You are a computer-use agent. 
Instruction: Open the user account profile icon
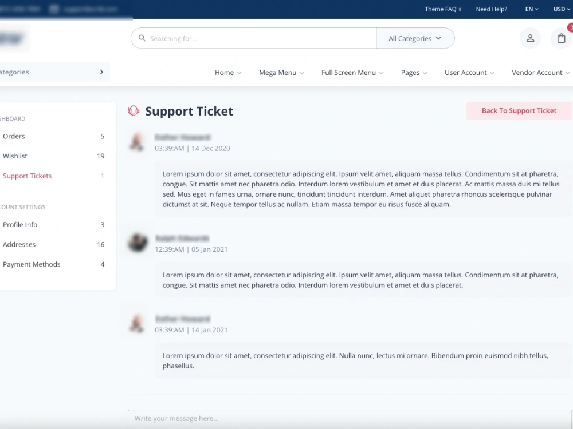(530, 38)
